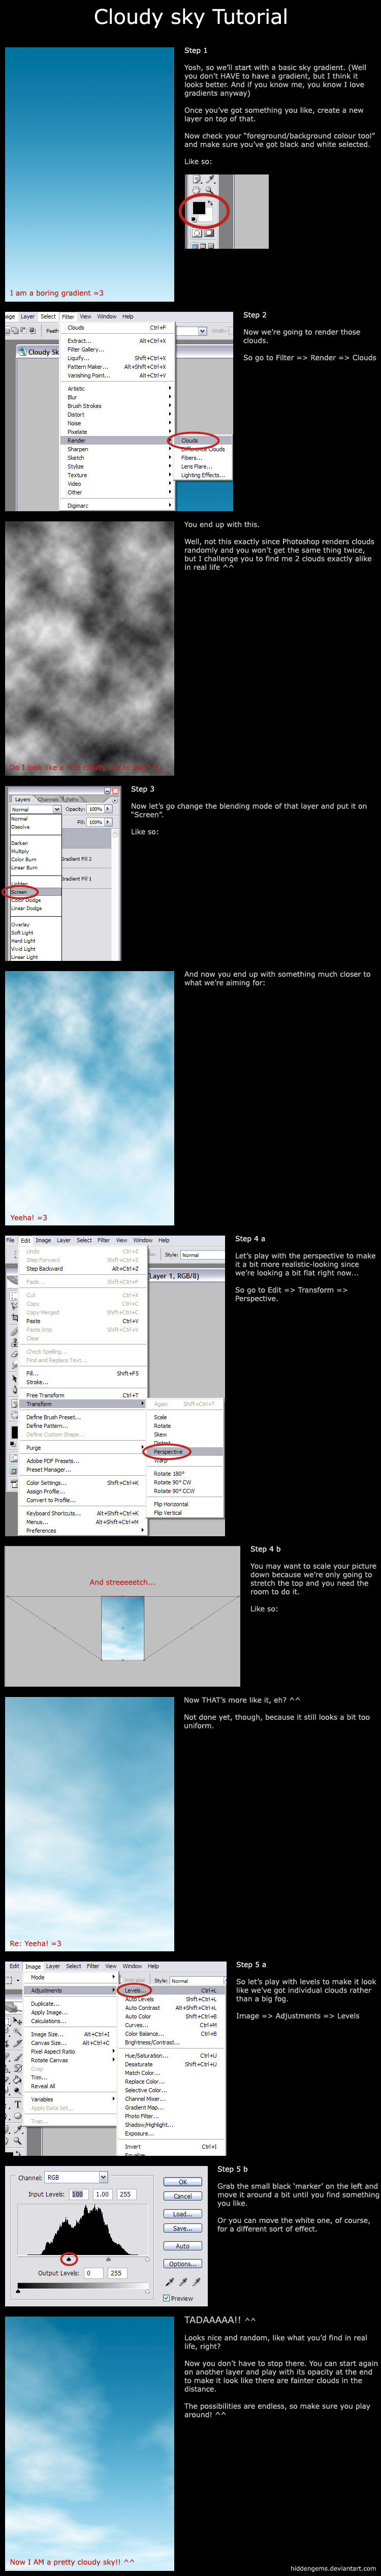Select the gray point eyedropper in Levels
381x2576 pixels.
(x=183, y=2282)
